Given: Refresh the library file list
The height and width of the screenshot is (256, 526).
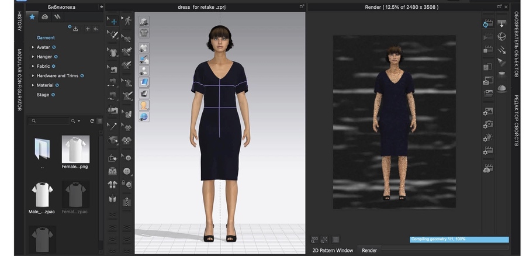Looking at the screenshot, I should (x=92, y=121).
